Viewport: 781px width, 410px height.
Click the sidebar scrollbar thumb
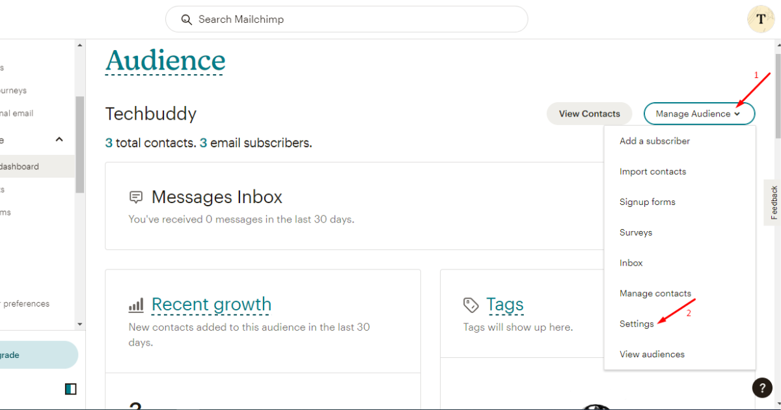coord(80,144)
